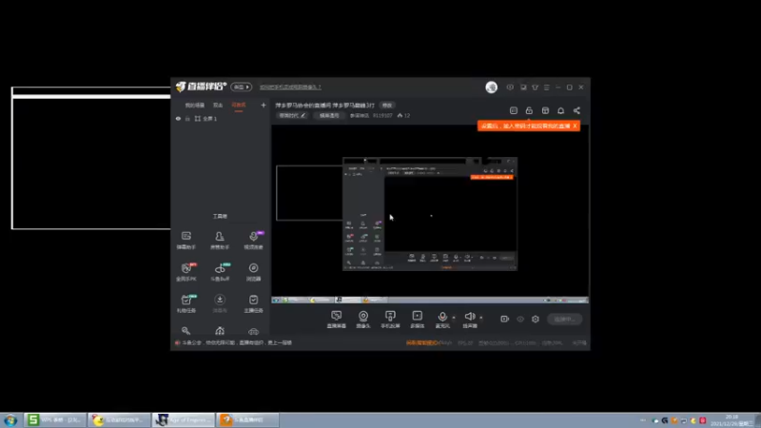Screen dimensions: 761x428
Task: Toggle lock on 全屏1 source
Action: click(187, 118)
